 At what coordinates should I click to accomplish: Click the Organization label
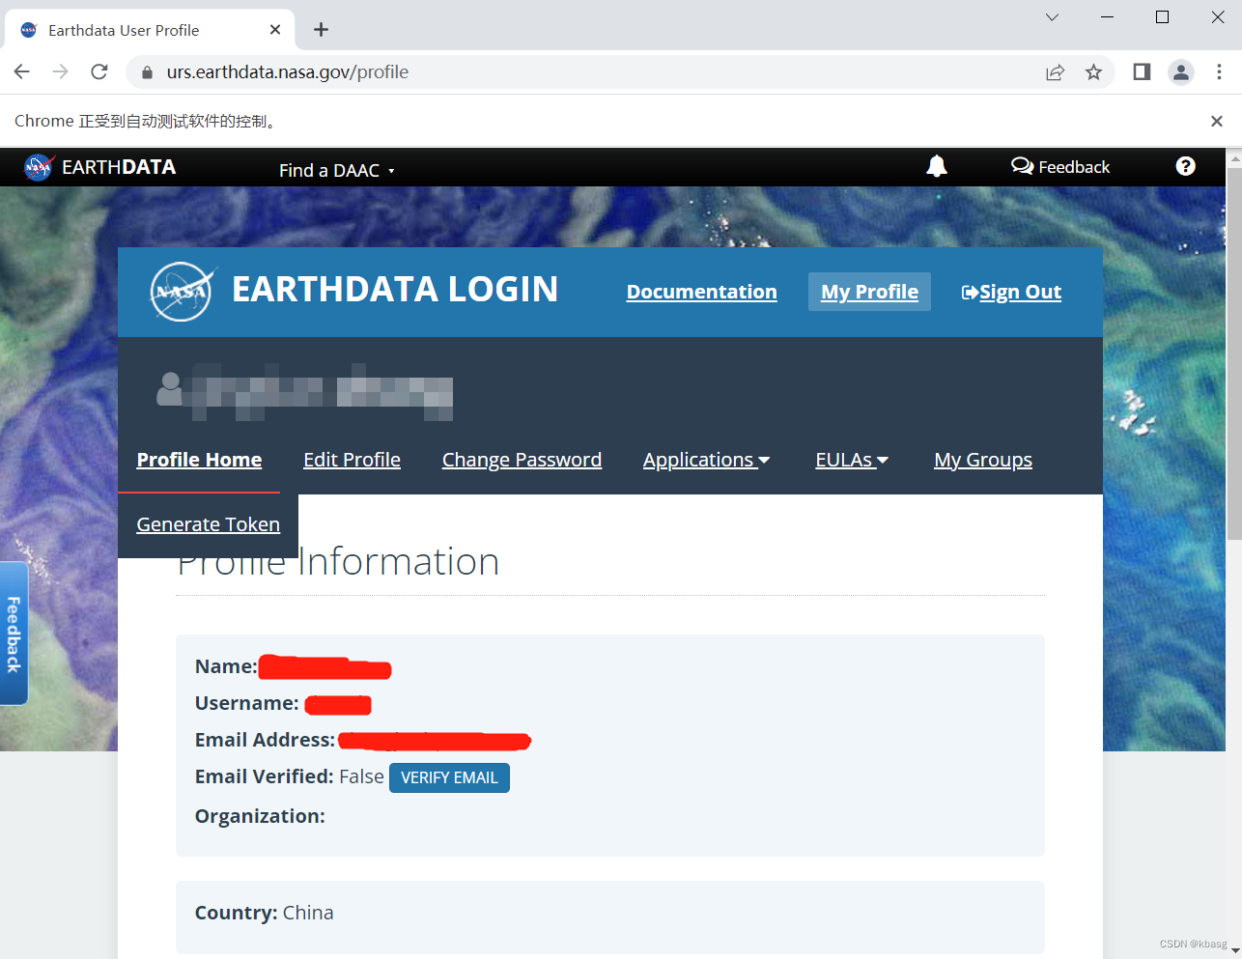(x=260, y=816)
